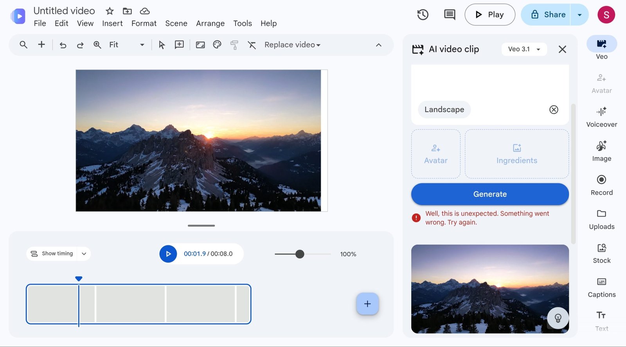Click the paint format roller icon
Image resolution: width=626 pixels, height=347 pixels.
234,45
